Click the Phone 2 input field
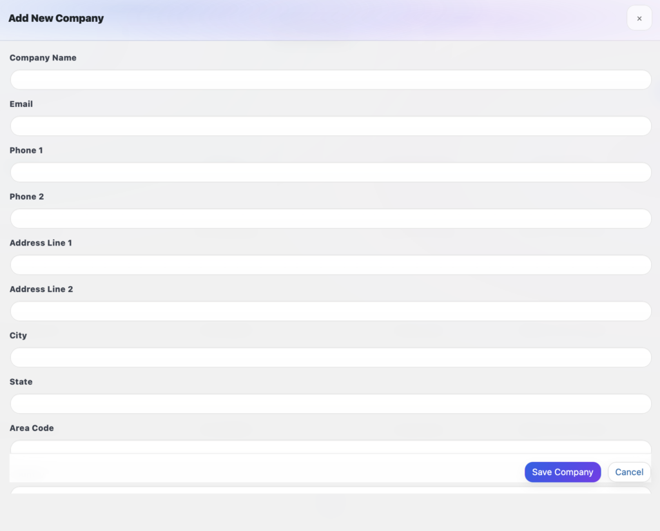Image resolution: width=660 pixels, height=531 pixels. pos(330,218)
